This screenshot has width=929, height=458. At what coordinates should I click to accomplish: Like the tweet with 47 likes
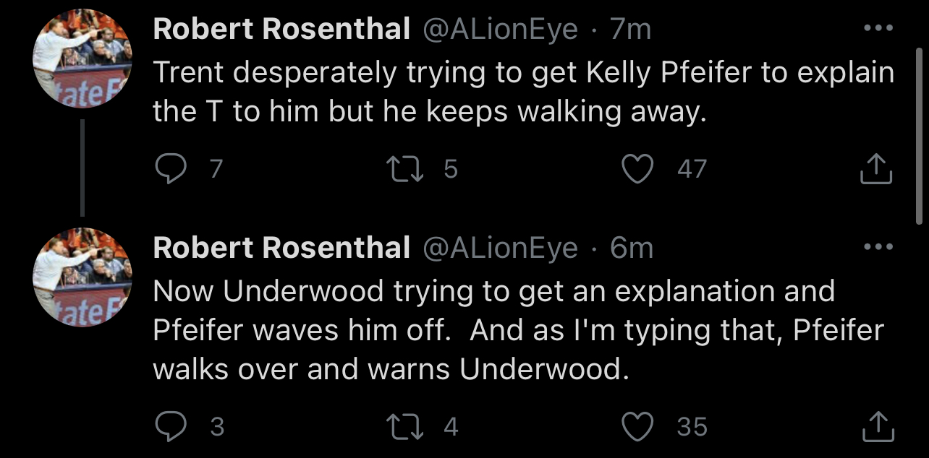pyautogui.click(x=637, y=169)
